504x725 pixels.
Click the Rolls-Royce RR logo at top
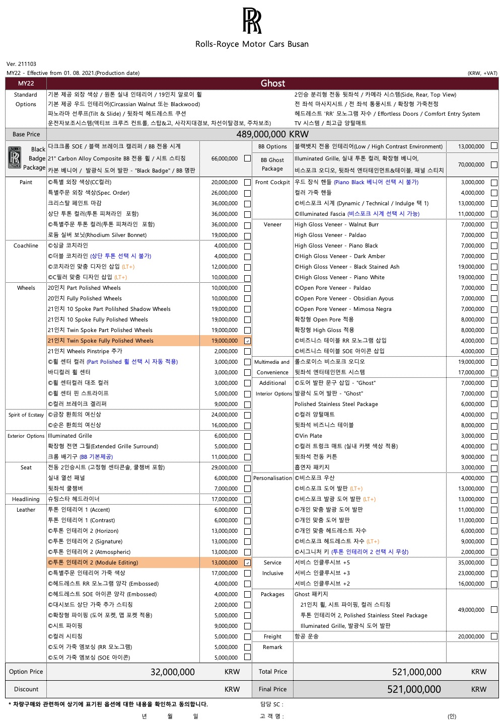(x=252, y=21)
